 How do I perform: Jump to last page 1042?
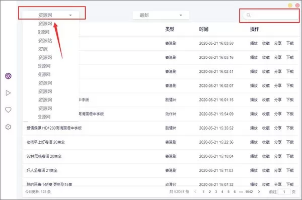pos(249,192)
